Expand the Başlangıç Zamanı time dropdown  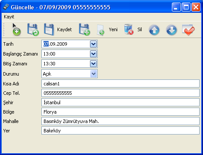pos(93,54)
